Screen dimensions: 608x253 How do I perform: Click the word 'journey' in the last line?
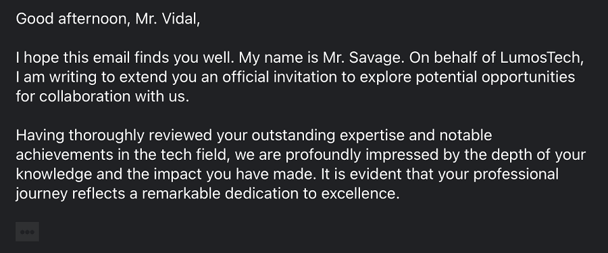coord(41,194)
